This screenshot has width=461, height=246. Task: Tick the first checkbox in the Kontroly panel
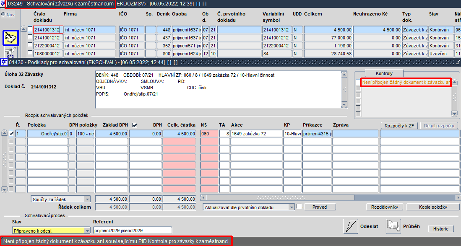click(x=358, y=82)
